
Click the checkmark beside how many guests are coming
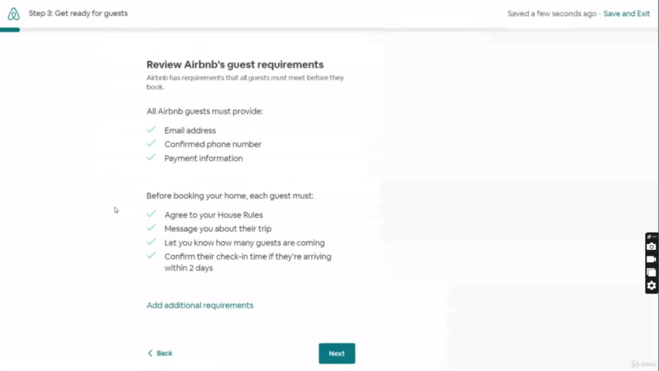[152, 242]
